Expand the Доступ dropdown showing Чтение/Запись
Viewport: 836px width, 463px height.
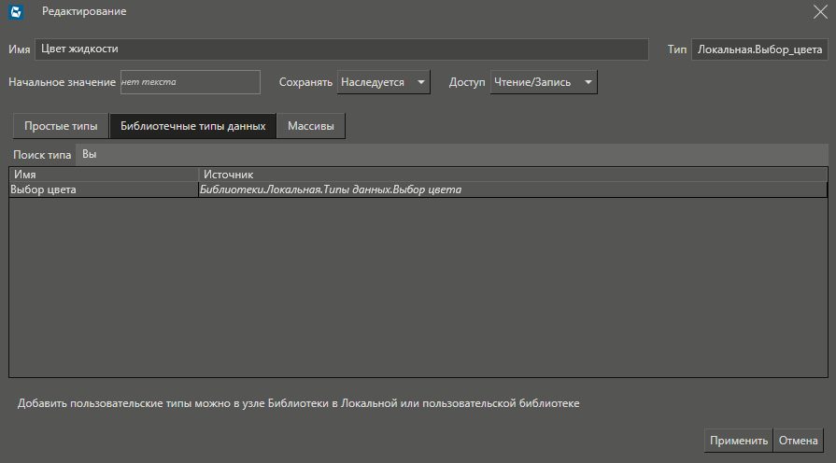click(543, 82)
